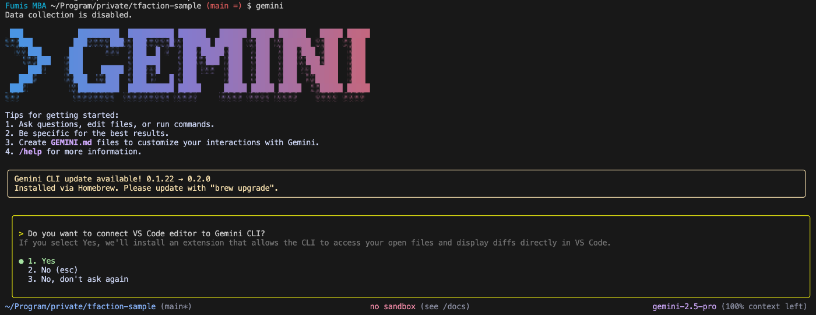Click the "(main =)" branch in shell prompt
Image resolution: width=816 pixels, height=315 pixels.
pyautogui.click(x=224, y=5)
